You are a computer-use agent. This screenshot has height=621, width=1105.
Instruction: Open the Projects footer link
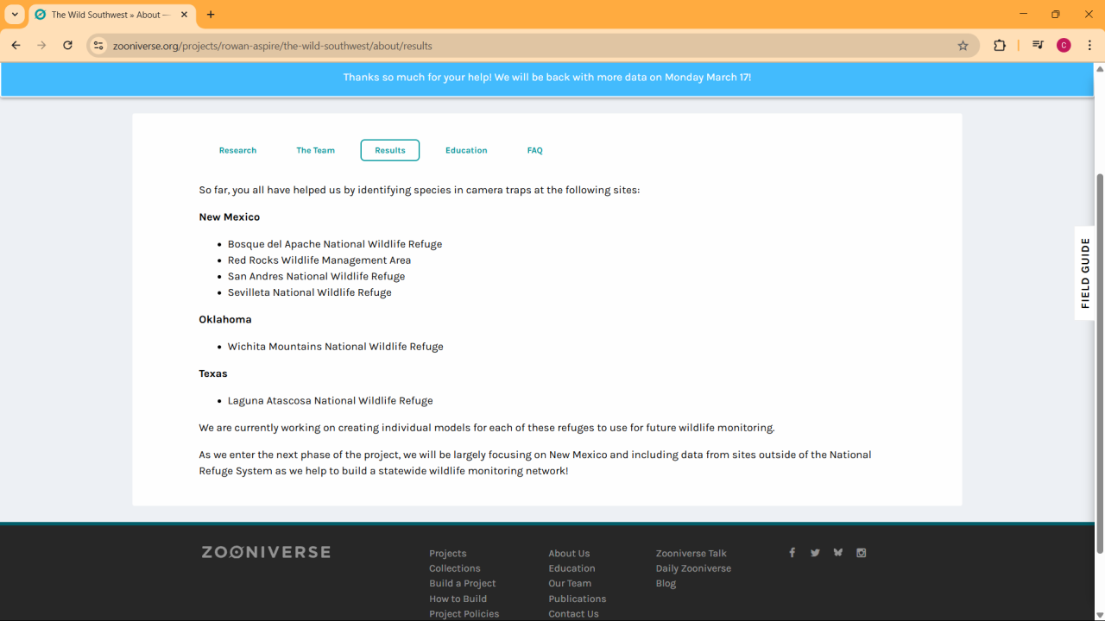pyautogui.click(x=447, y=554)
